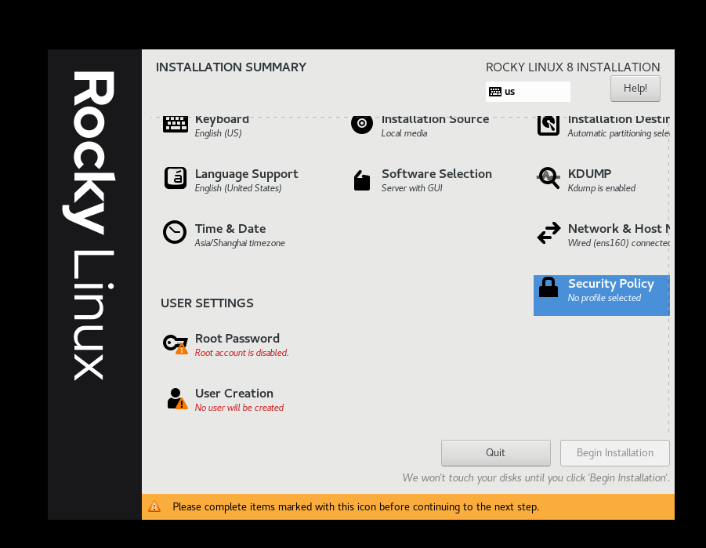Click 'Local media' status text
The height and width of the screenshot is (548, 706).
(x=404, y=133)
